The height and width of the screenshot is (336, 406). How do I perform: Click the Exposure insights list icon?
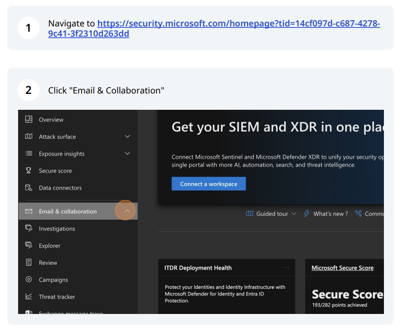[x=29, y=153]
